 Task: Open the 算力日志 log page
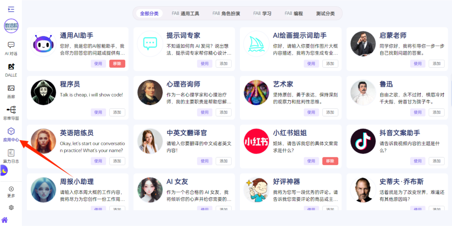click(11, 156)
